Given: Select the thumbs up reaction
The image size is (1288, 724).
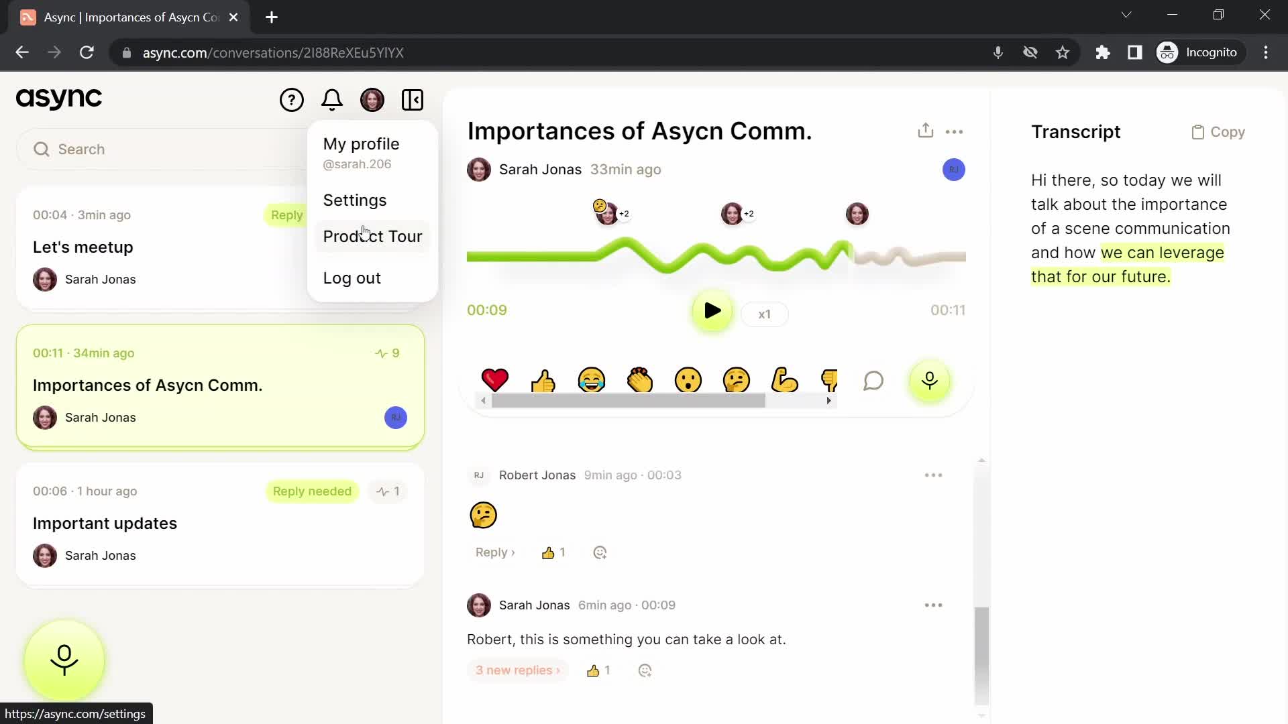Looking at the screenshot, I should coord(542,381).
